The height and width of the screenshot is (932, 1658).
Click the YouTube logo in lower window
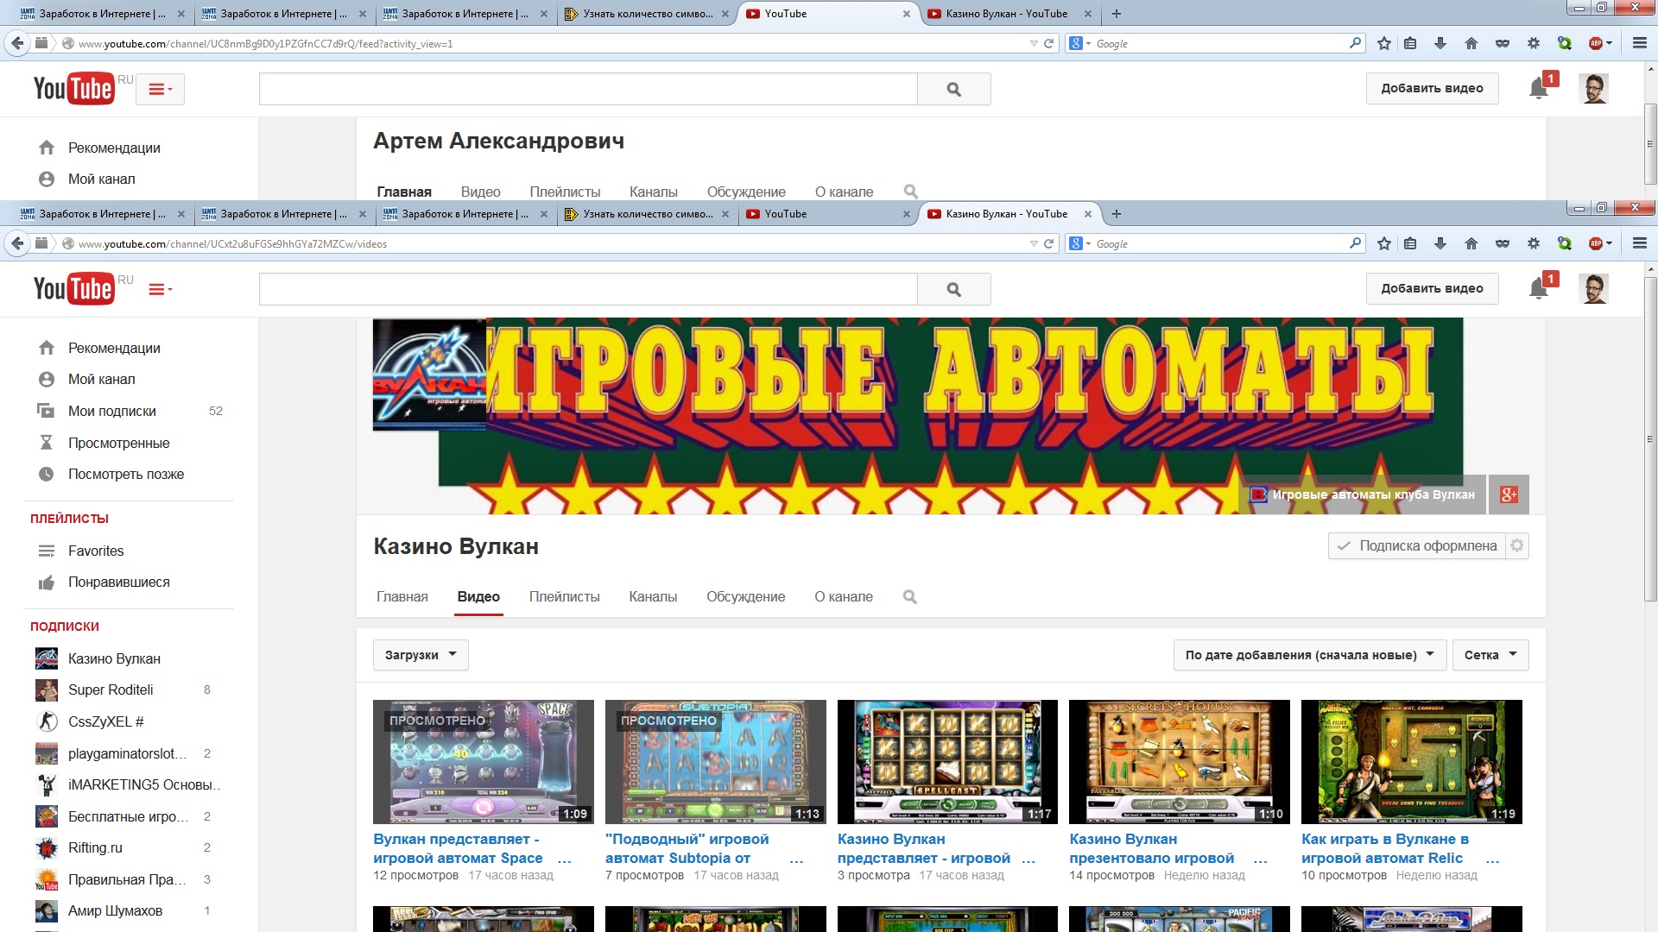[73, 289]
